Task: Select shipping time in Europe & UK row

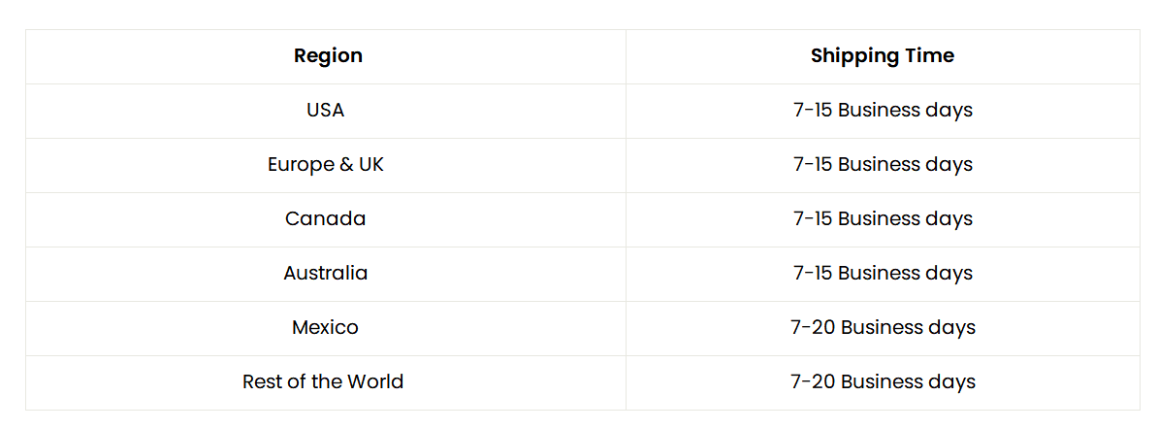Action: tap(883, 165)
